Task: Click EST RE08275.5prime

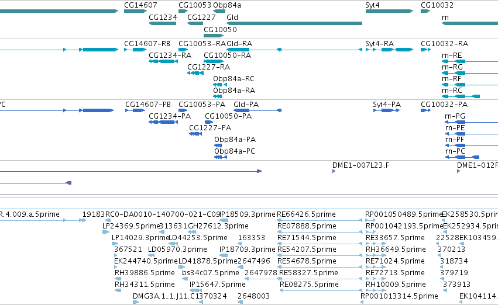Action: coord(309,285)
